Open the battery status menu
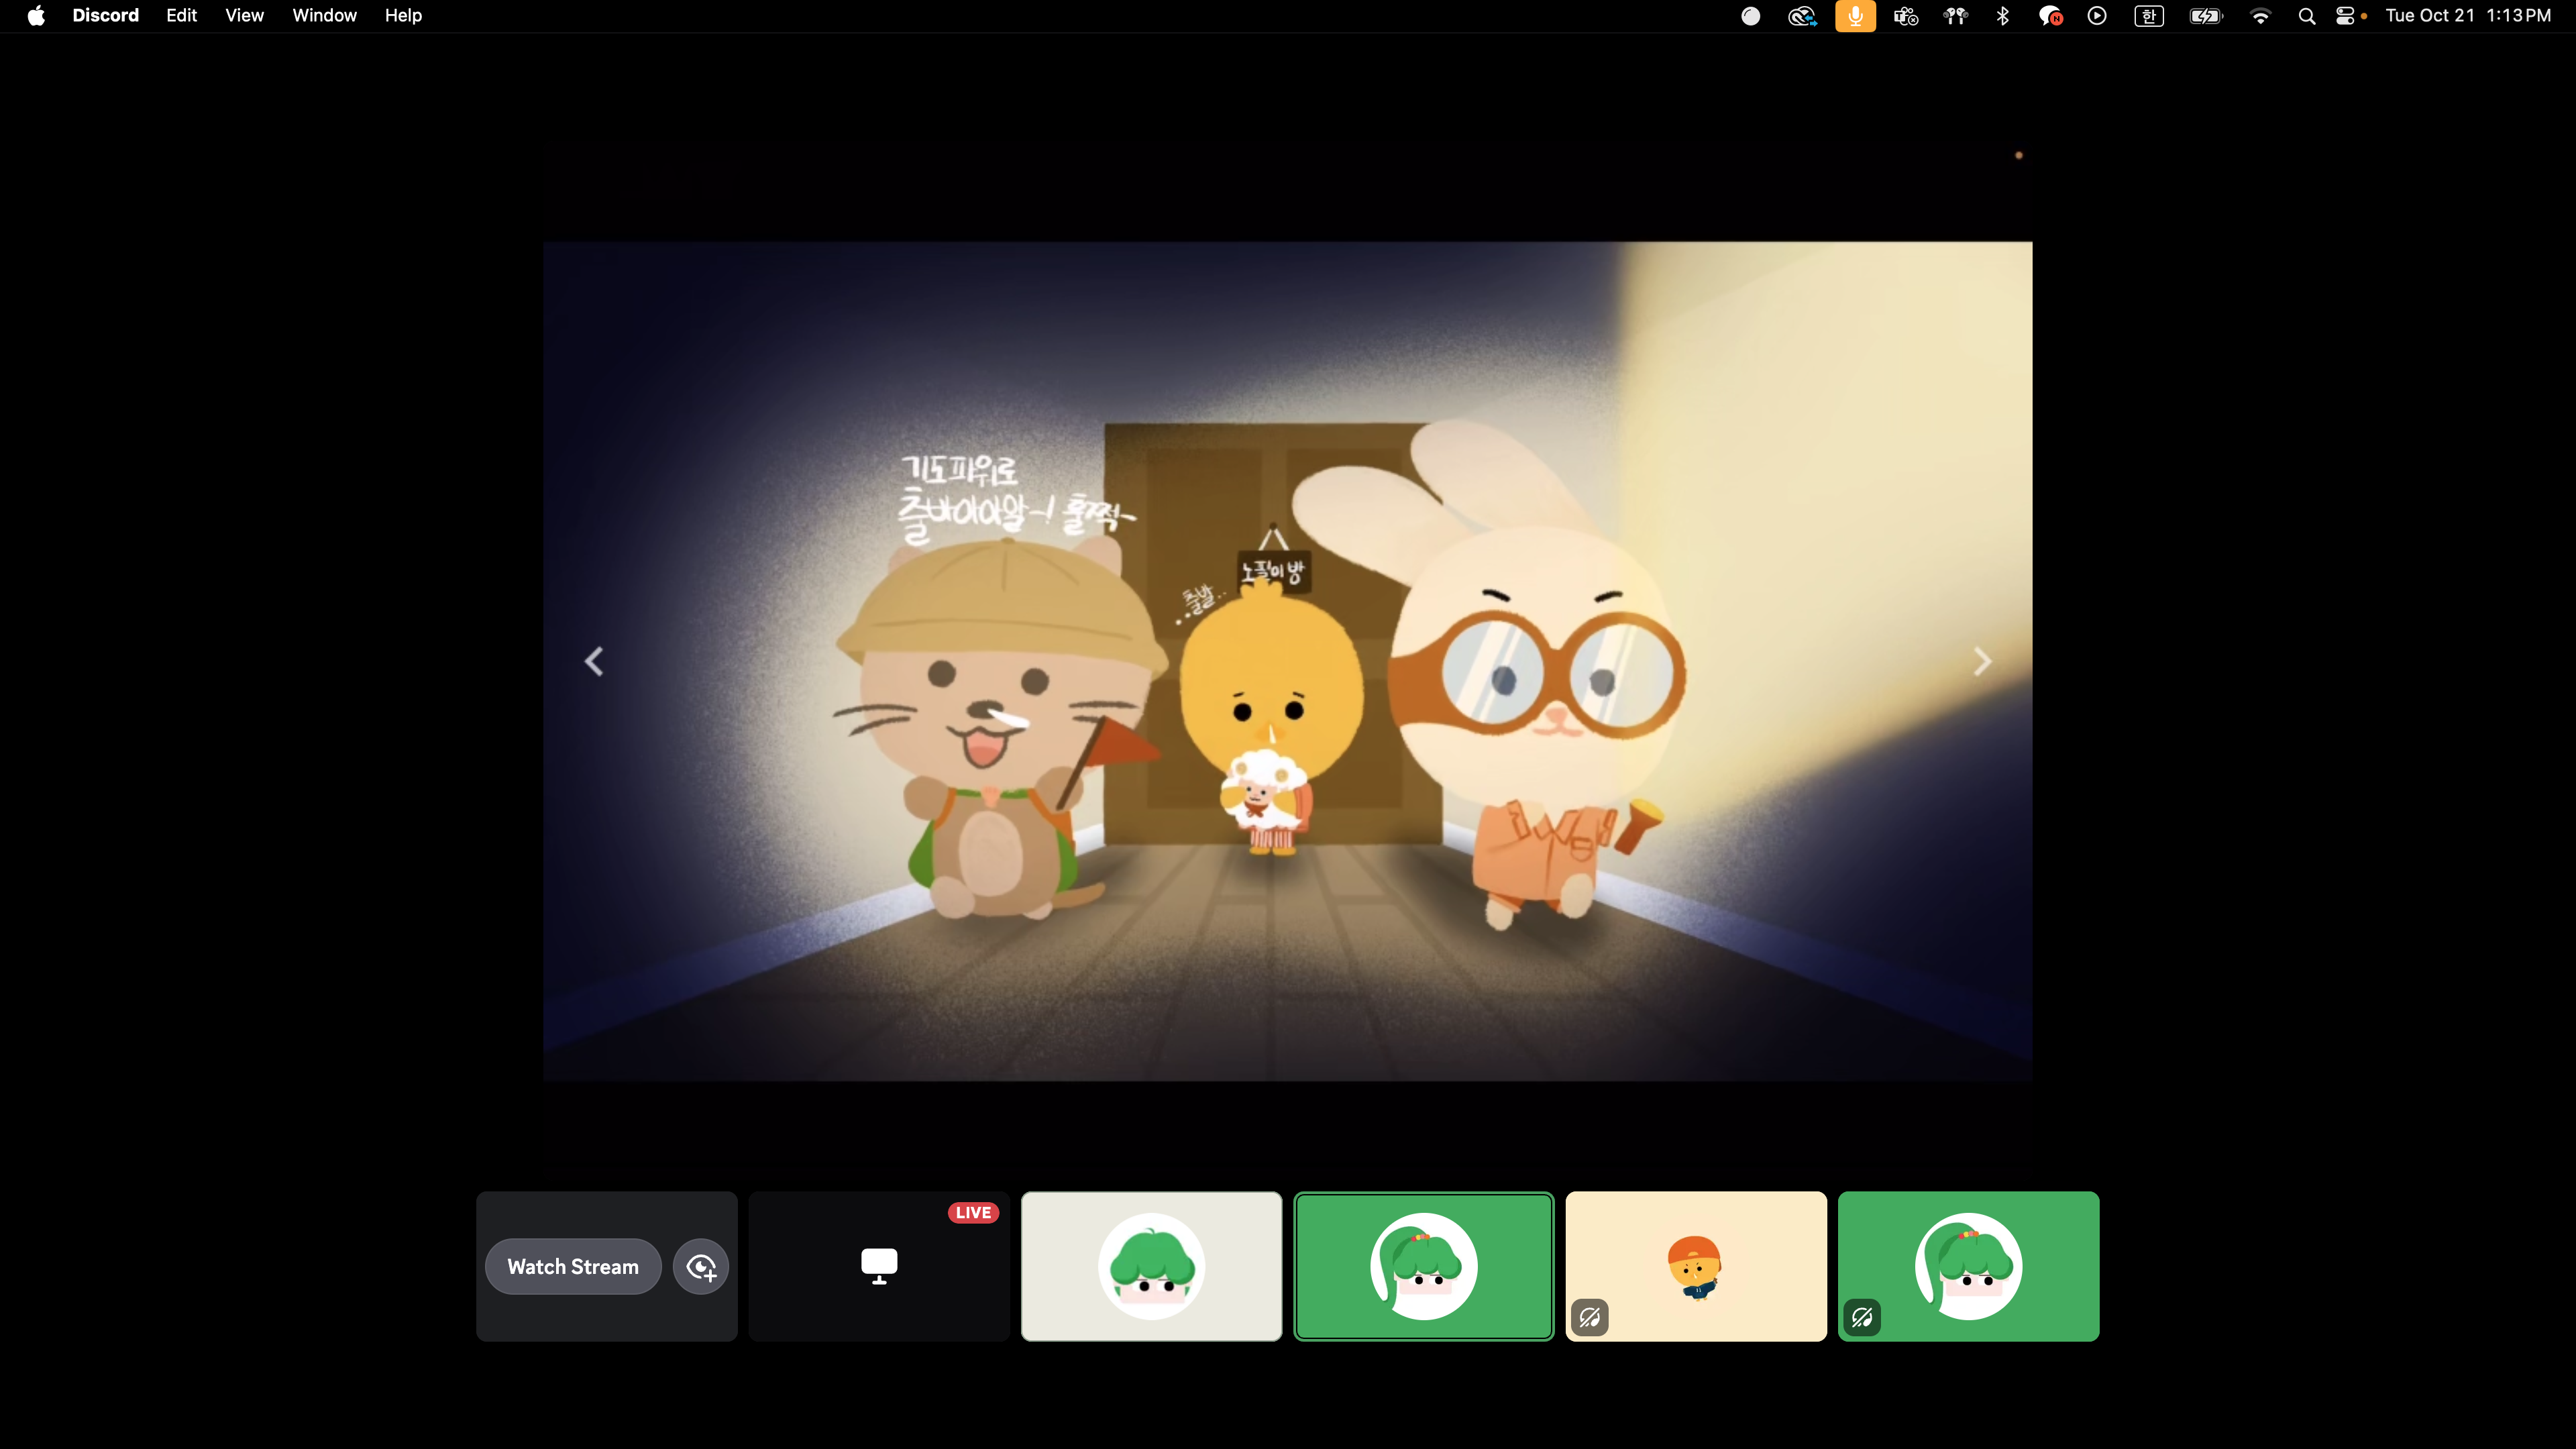The width and height of the screenshot is (2576, 1449). [x=2206, y=16]
